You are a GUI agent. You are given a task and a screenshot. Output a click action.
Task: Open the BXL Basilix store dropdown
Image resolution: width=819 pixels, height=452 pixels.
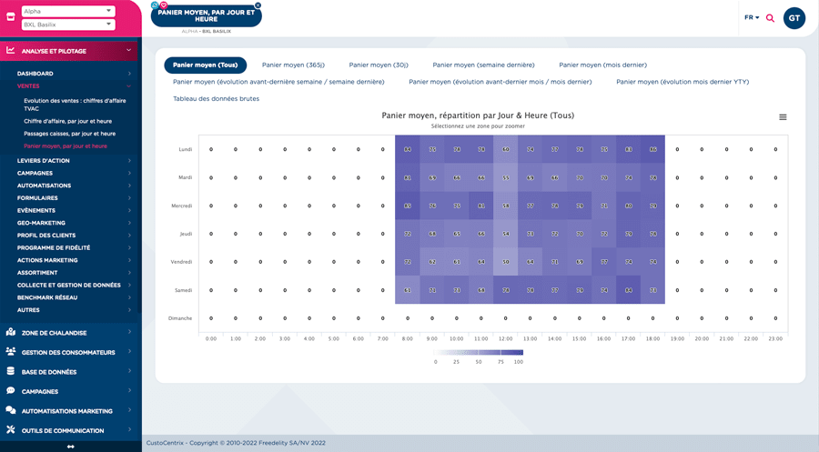click(68, 25)
